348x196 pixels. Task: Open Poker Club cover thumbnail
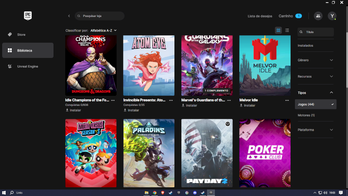pyautogui.click(x=265, y=153)
